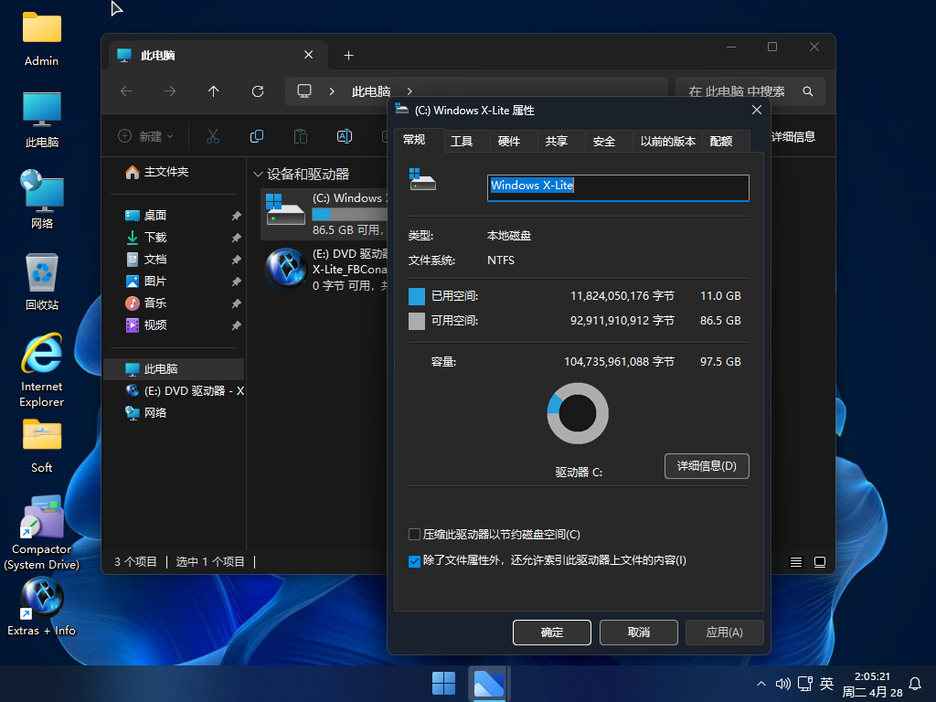Refresh the File Explorer view

[258, 91]
